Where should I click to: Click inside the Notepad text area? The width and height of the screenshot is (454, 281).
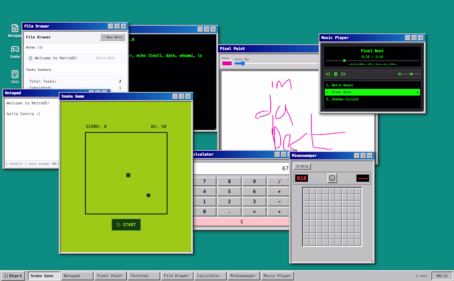click(x=31, y=130)
